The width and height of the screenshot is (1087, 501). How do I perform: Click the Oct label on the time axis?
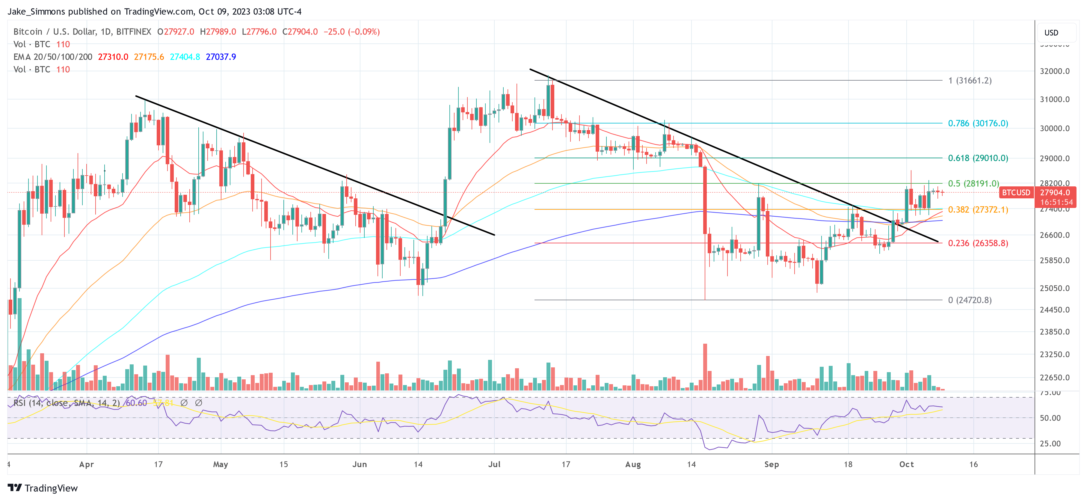pos(906,464)
